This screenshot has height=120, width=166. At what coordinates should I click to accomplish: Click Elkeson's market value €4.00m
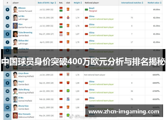pyautogui.click(x=156, y=10)
